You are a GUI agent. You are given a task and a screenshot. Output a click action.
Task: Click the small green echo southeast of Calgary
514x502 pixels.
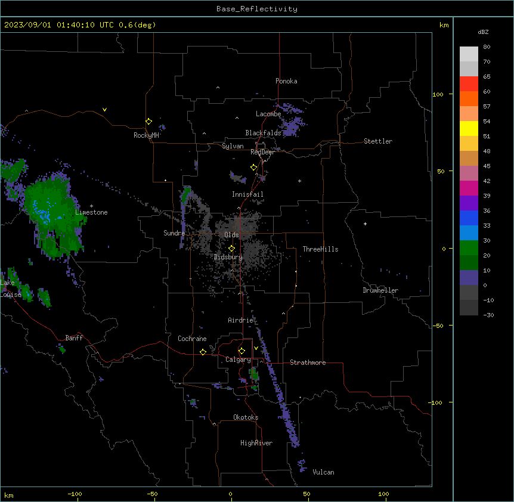[x=253, y=374]
